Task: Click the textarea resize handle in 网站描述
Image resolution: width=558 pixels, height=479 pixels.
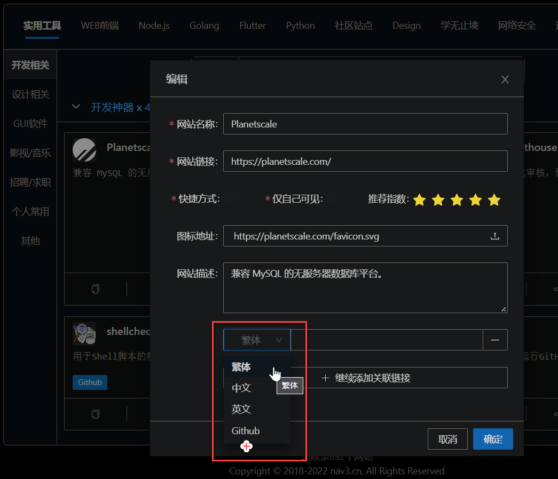Action: 504,309
